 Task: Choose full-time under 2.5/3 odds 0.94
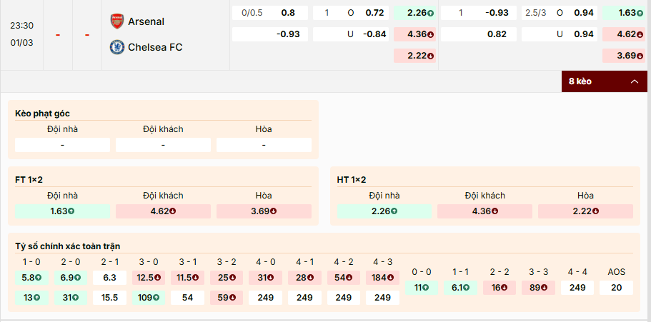click(584, 34)
